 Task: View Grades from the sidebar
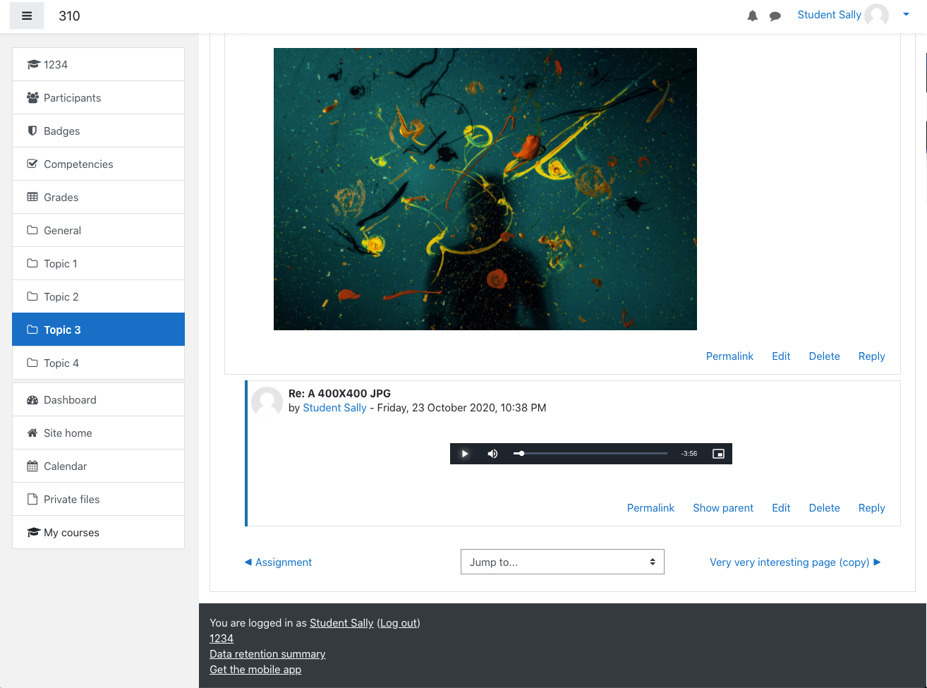pyautogui.click(x=99, y=197)
